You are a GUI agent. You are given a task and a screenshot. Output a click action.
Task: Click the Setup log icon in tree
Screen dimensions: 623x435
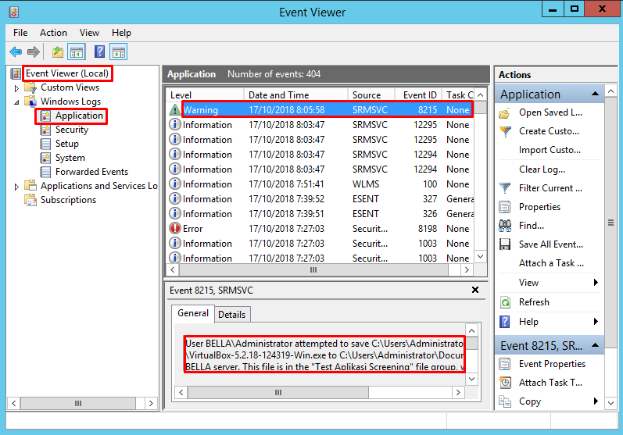(x=45, y=144)
